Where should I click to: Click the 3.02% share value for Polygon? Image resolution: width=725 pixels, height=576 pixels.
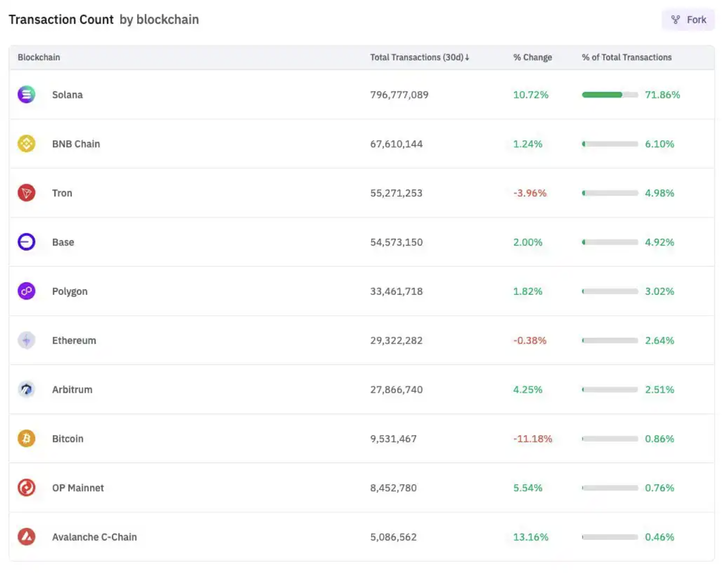click(x=660, y=291)
